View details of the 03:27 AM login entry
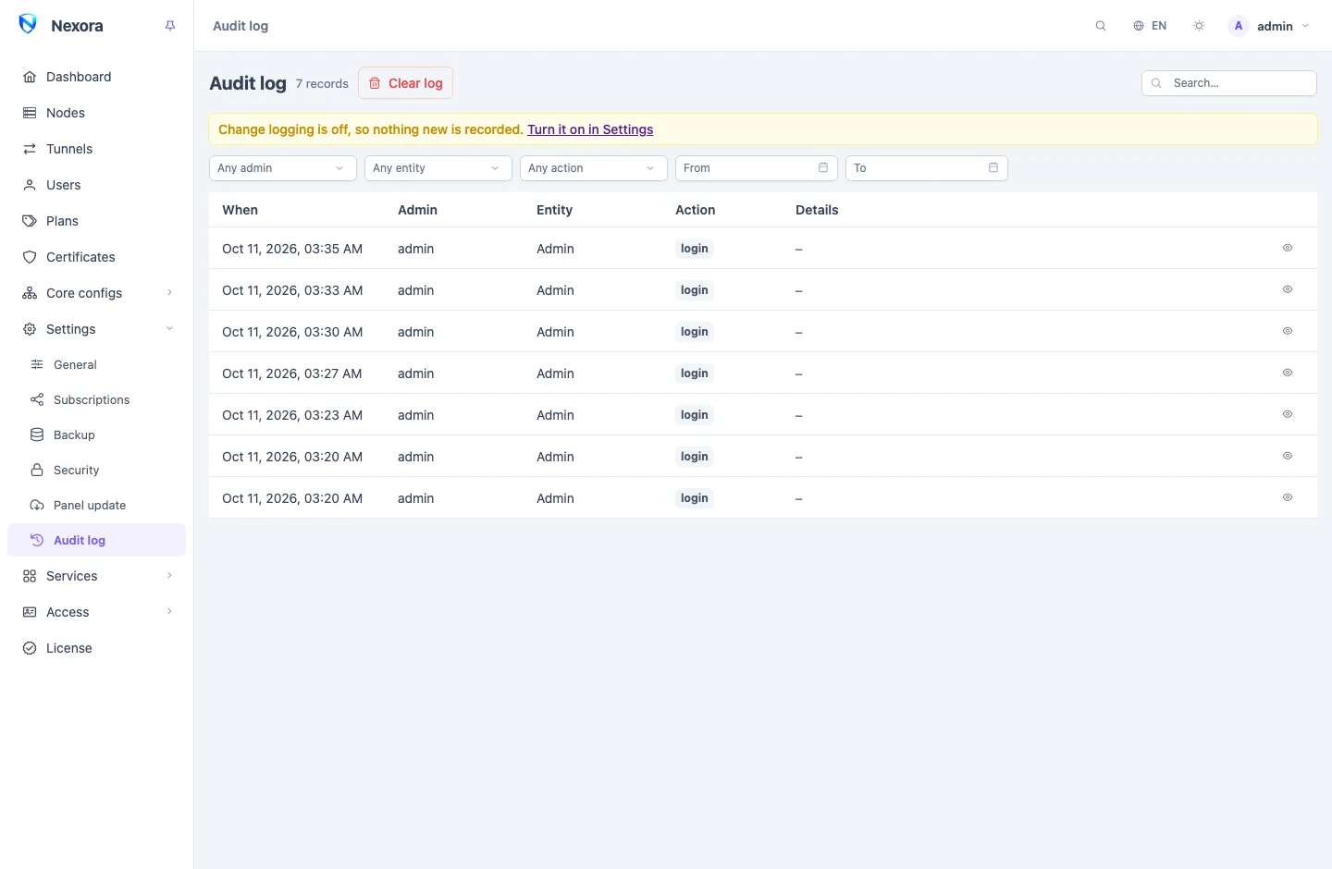Viewport: 1332px width, 869px height. point(1288,373)
